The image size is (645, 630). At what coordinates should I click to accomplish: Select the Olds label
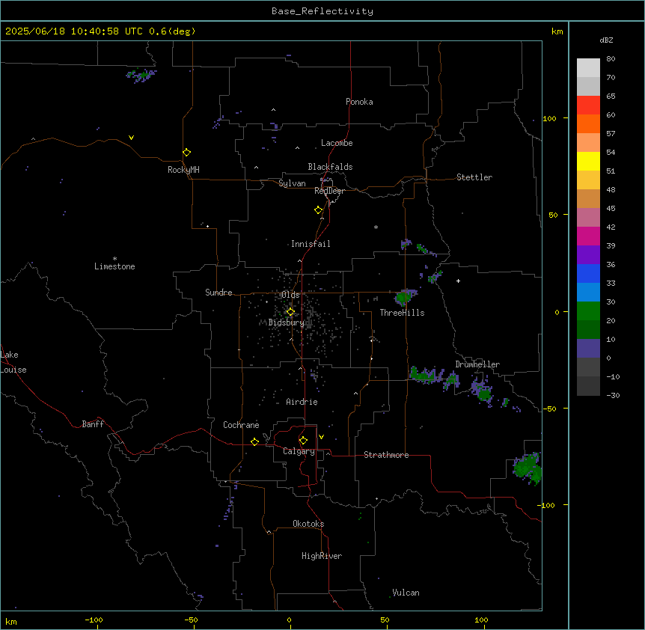pyautogui.click(x=290, y=295)
